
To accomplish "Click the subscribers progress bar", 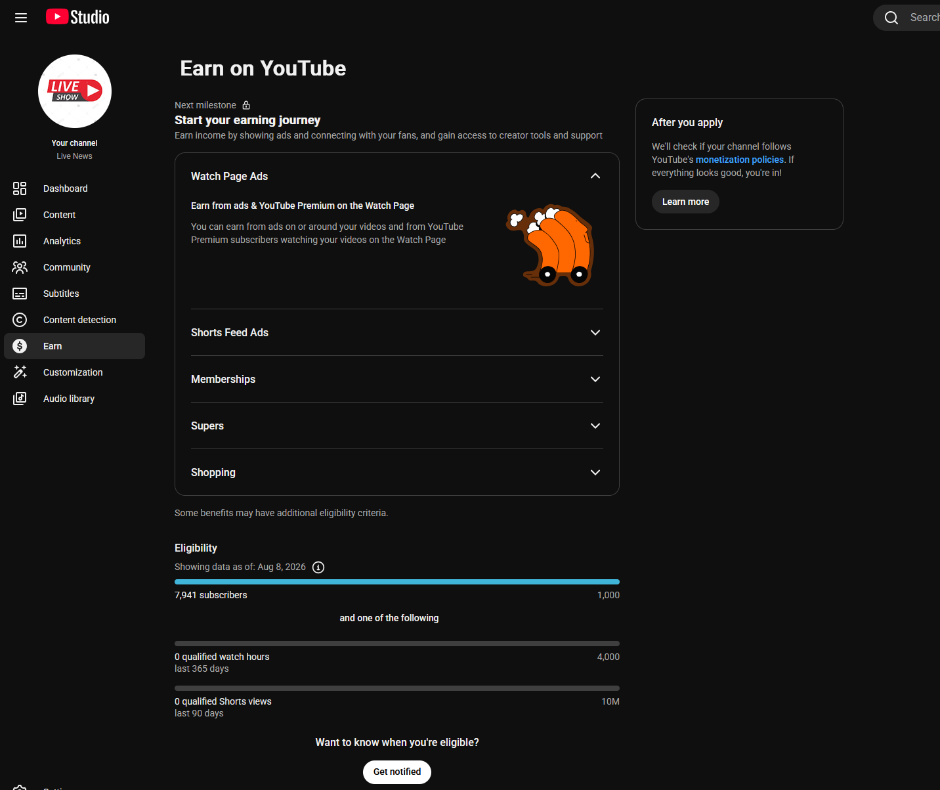I will click(x=397, y=582).
